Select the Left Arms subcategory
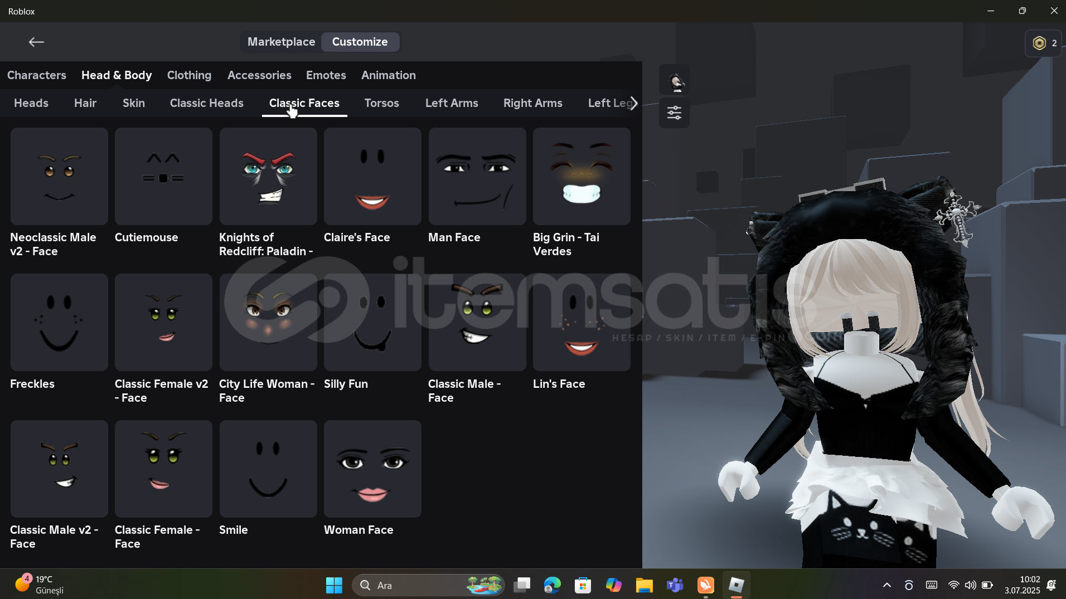1066x599 pixels. coord(452,103)
